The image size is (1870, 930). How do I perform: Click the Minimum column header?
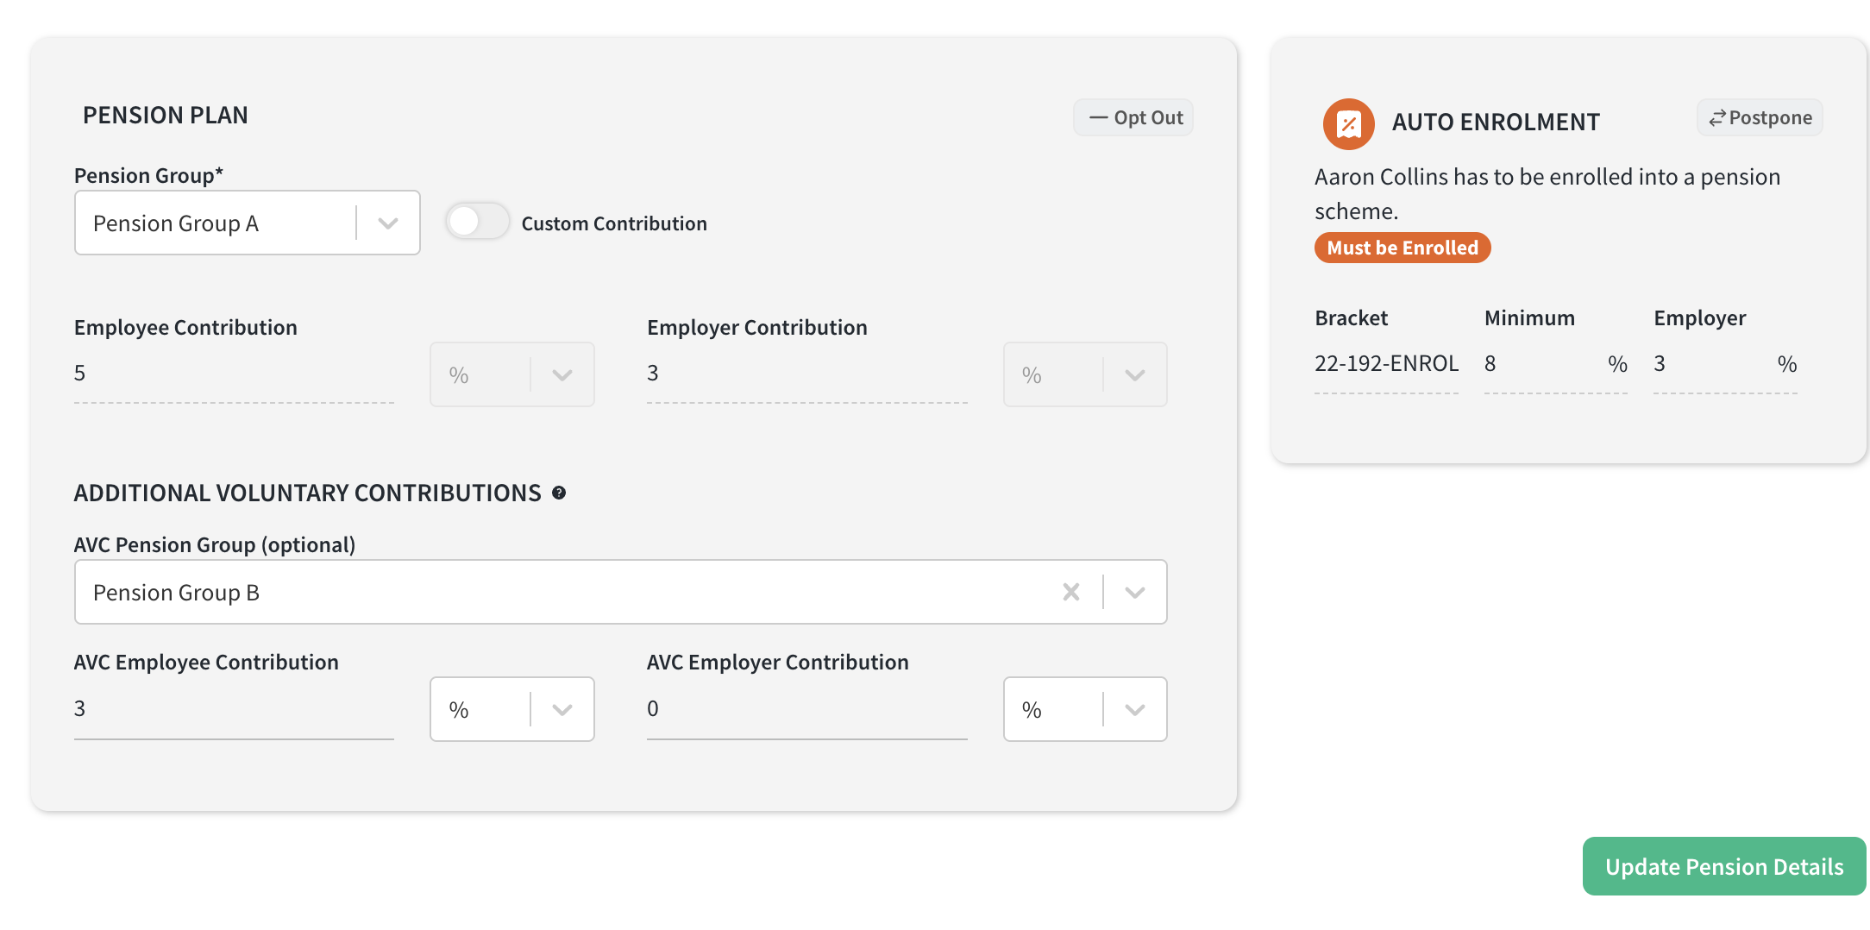(1529, 317)
